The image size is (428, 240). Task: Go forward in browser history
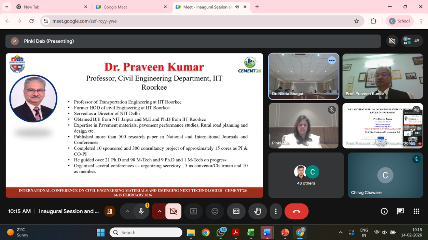coord(19,21)
